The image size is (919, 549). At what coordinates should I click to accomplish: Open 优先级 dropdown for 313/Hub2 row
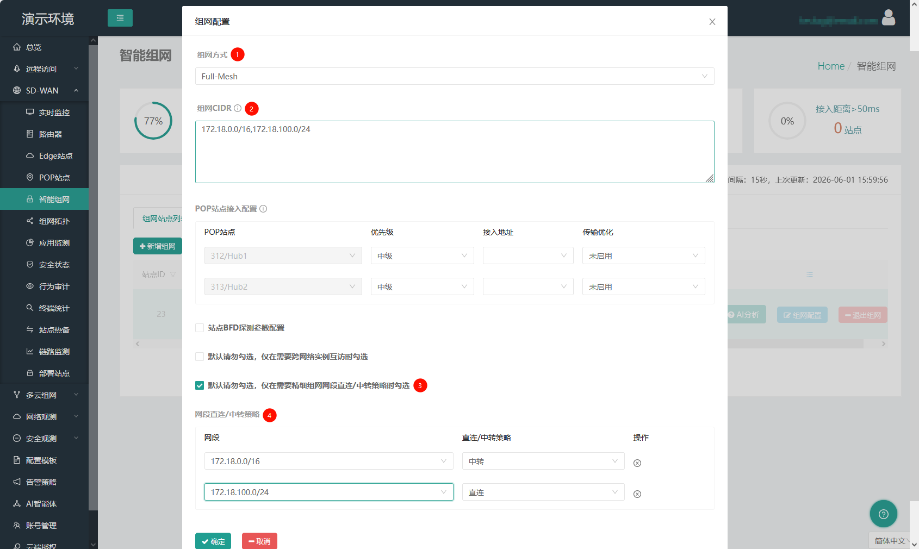tap(423, 286)
